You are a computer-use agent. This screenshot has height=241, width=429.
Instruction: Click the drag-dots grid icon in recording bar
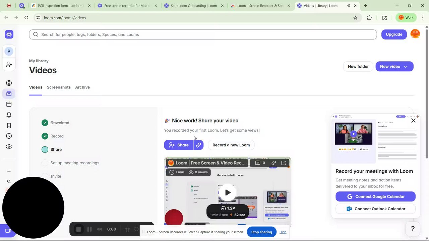pos(127,229)
